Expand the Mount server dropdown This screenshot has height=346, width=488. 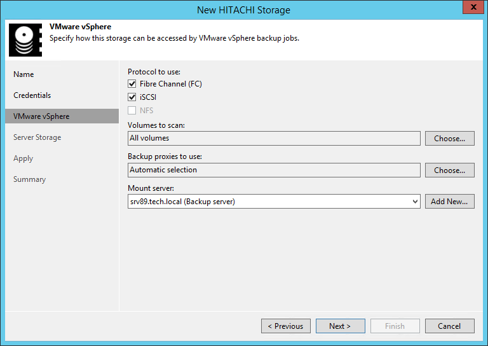pyautogui.click(x=415, y=202)
